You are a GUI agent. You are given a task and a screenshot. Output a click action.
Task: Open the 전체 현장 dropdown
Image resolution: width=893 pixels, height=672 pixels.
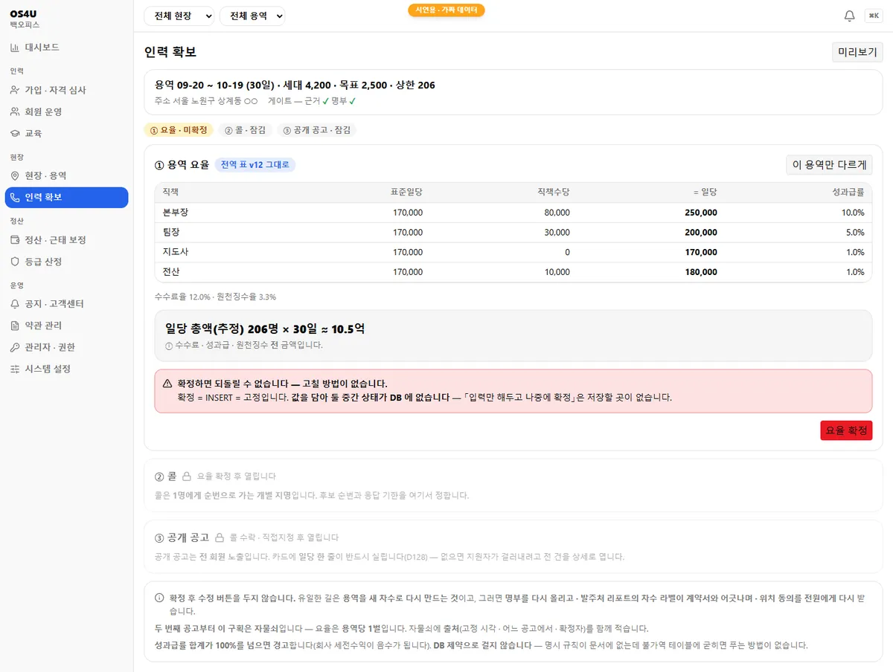(179, 16)
